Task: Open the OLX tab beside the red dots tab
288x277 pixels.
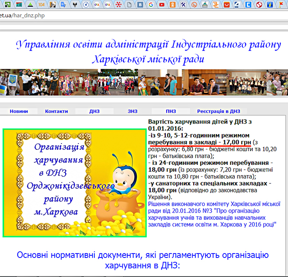Action: pyautogui.click(x=108, y=4)
